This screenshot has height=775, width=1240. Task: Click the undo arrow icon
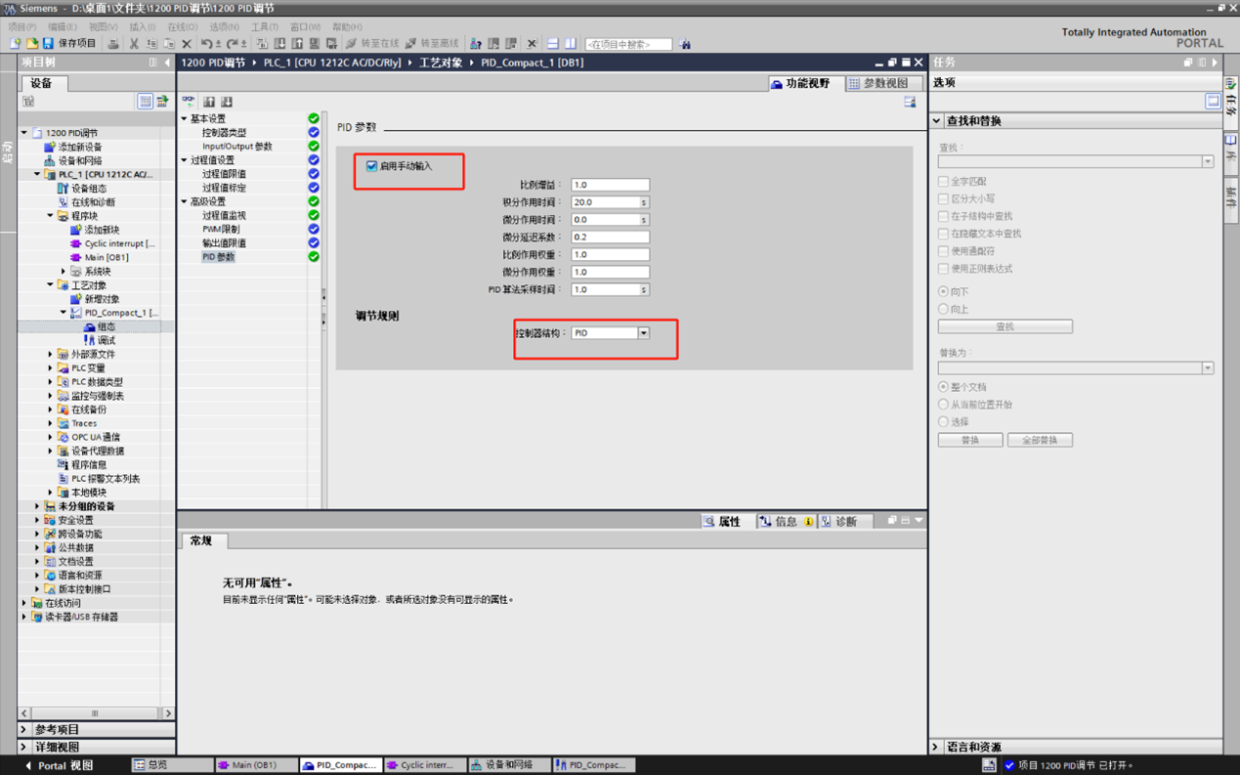[206, 44]
